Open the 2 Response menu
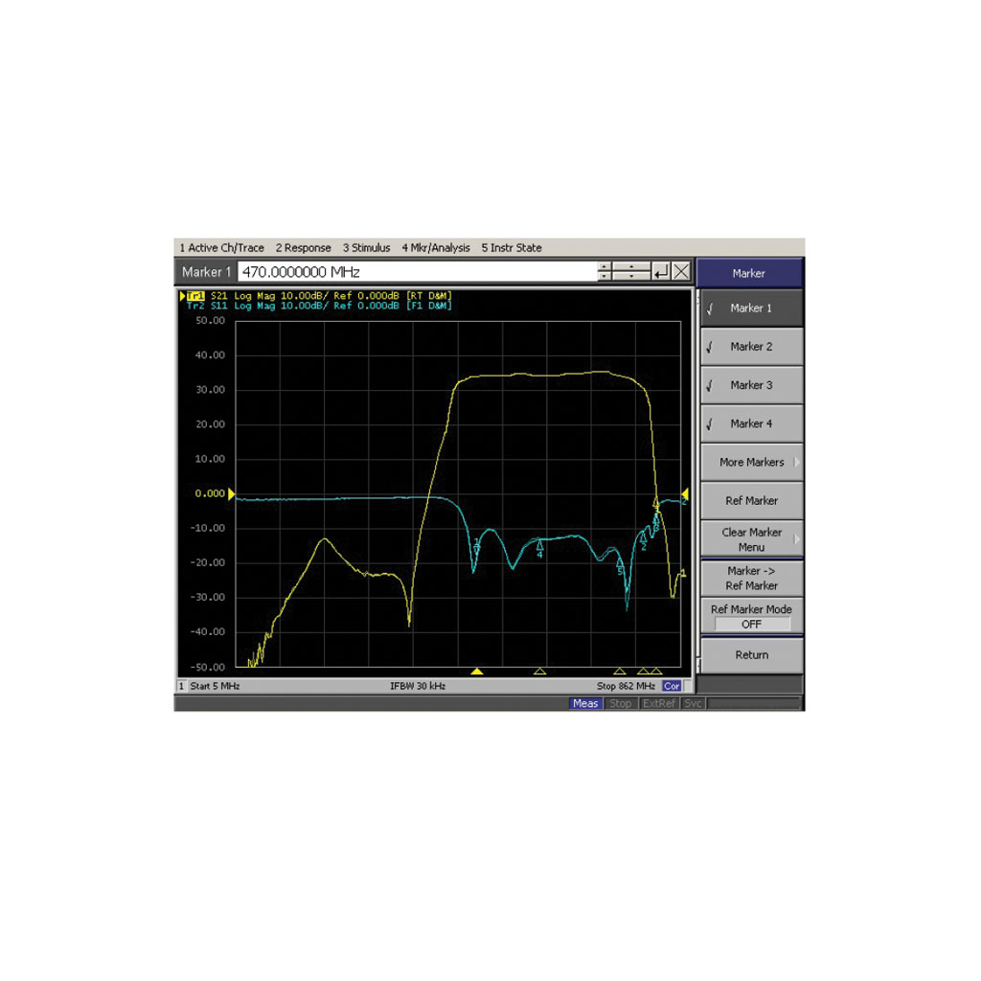981x981 pixels. pos(303,248)
